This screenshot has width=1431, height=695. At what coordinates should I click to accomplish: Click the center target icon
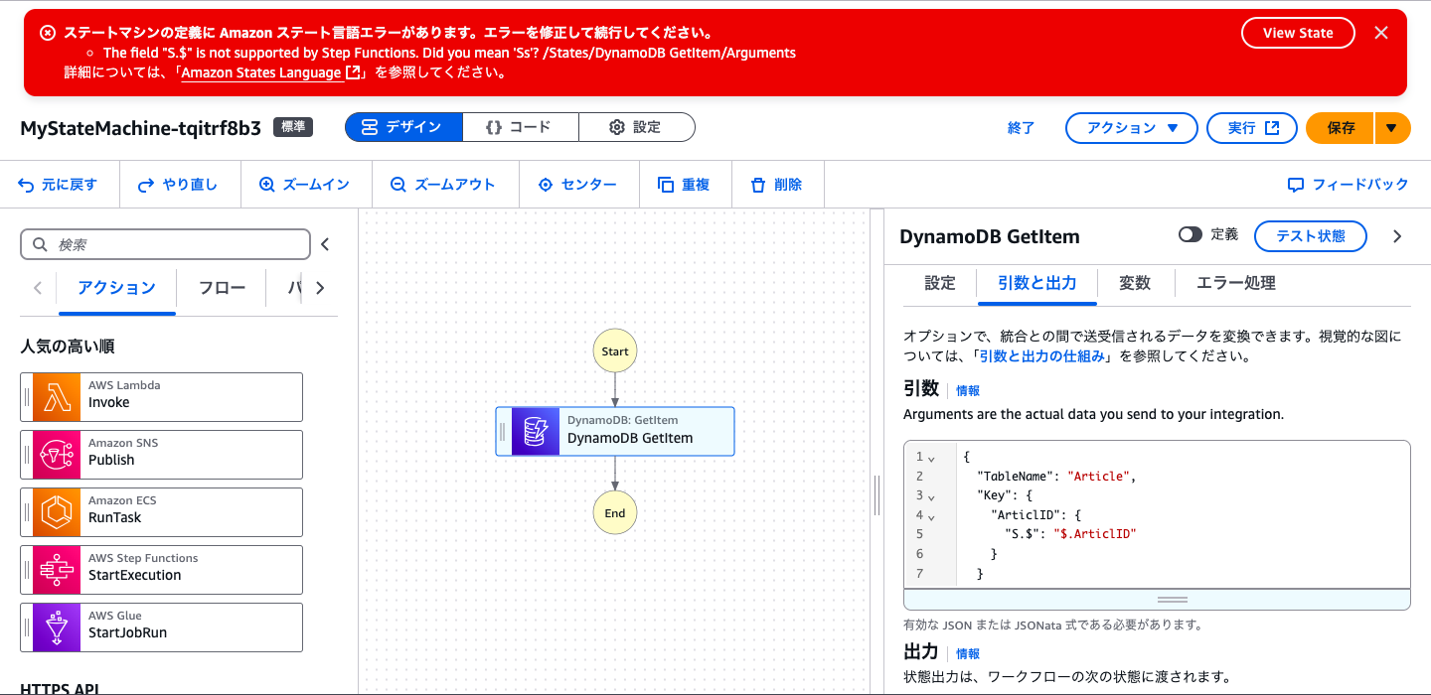[x=545, y=185]
